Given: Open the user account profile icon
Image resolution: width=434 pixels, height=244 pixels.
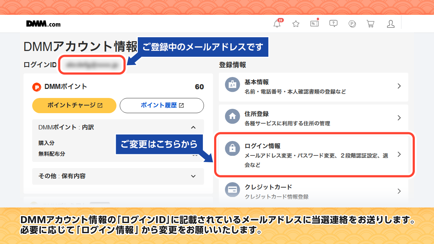Looking at the screenshot, I should click(x=391, y=24).
